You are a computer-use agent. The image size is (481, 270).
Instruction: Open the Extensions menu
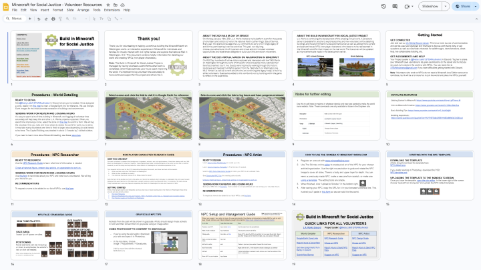[x=112, y=10]
